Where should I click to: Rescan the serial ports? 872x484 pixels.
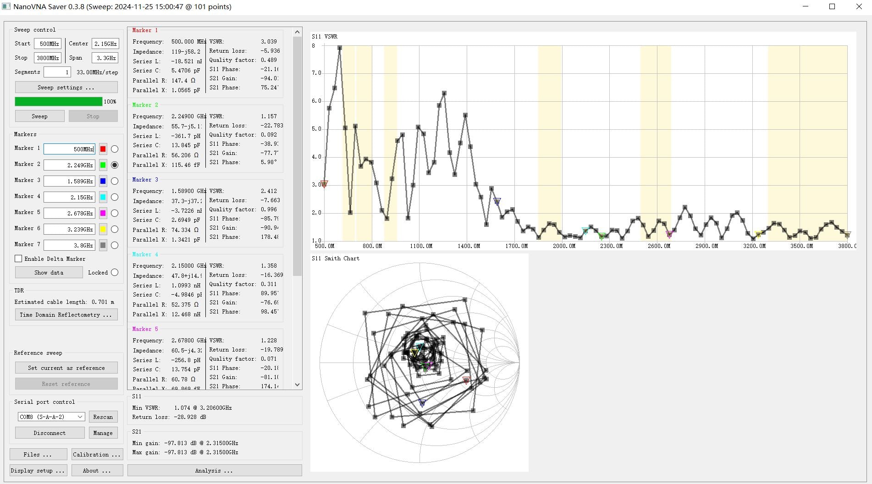pyautogui.click(x=103, y=417)
